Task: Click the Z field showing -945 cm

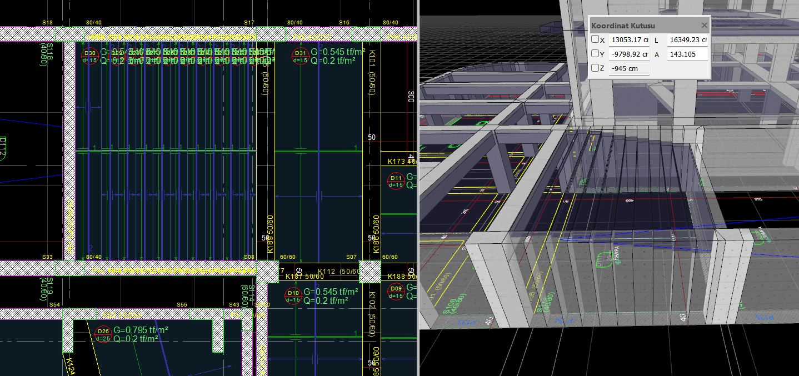Action: point(629,69)
